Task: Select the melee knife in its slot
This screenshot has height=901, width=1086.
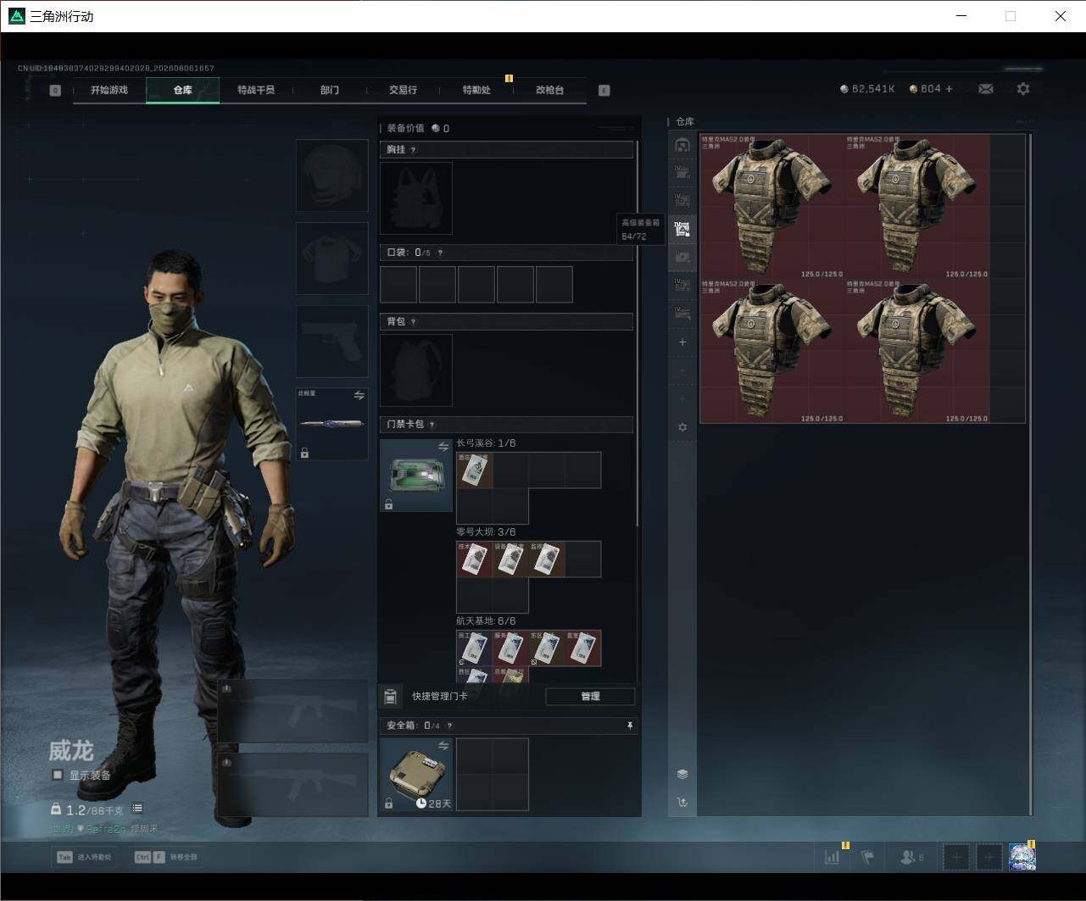Action: (332, 424)
